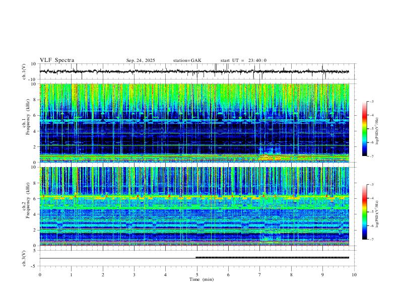Click the ch.1 "Frequency (kHz)" axis label
The width and height of the screenshot is (399, 308).
[x=28, y=117]
